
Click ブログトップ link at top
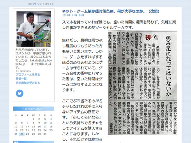tap(35, 4)
